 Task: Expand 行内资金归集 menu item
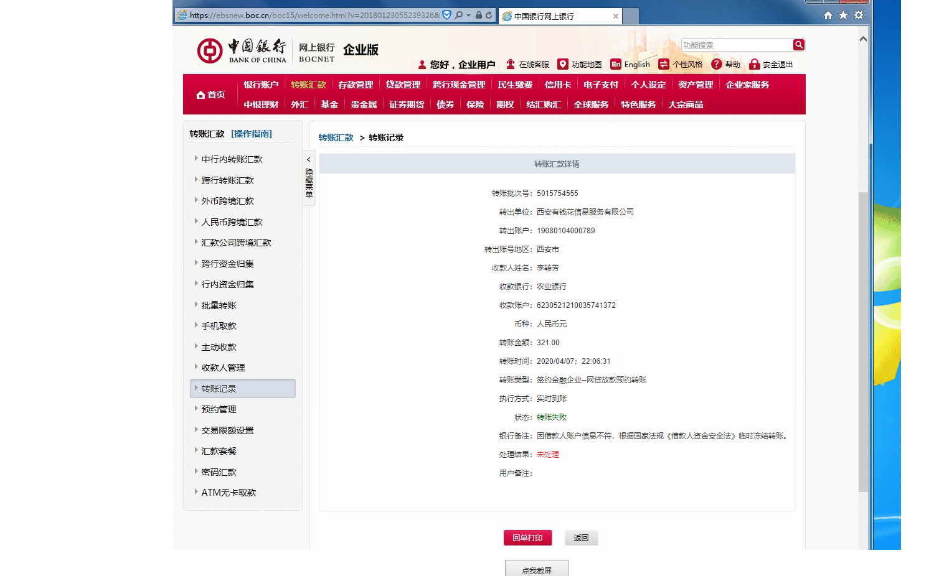tap(227, 284)
